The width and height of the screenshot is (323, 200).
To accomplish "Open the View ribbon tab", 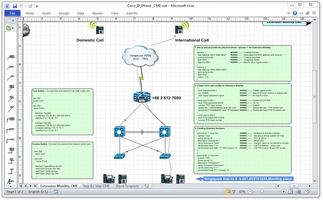I will click(114, 13).
